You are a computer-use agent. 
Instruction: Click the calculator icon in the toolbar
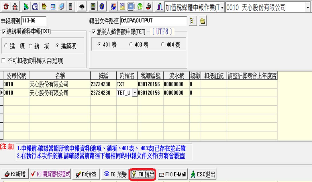tap(70, 7)
